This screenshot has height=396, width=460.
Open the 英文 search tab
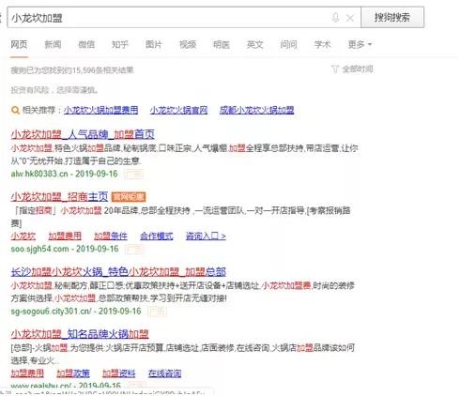click(x=255, y=44)
